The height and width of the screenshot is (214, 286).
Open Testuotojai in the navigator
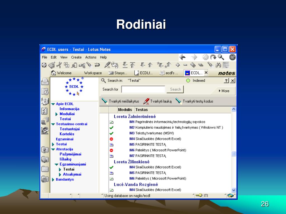[x=70, y=129]
